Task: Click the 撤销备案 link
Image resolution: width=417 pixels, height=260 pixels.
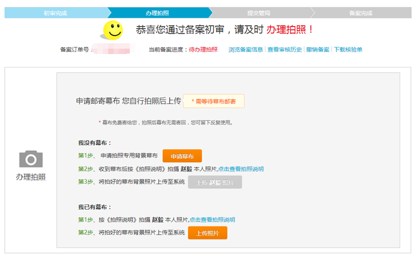Action: click(317, 50)
